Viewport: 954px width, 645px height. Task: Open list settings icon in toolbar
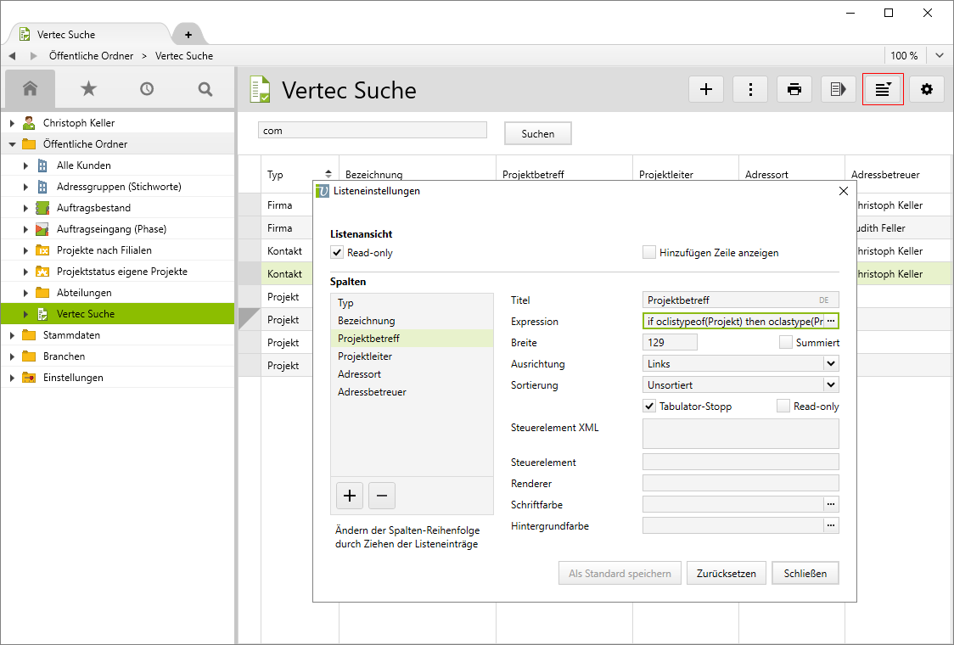tap(883, 89)
